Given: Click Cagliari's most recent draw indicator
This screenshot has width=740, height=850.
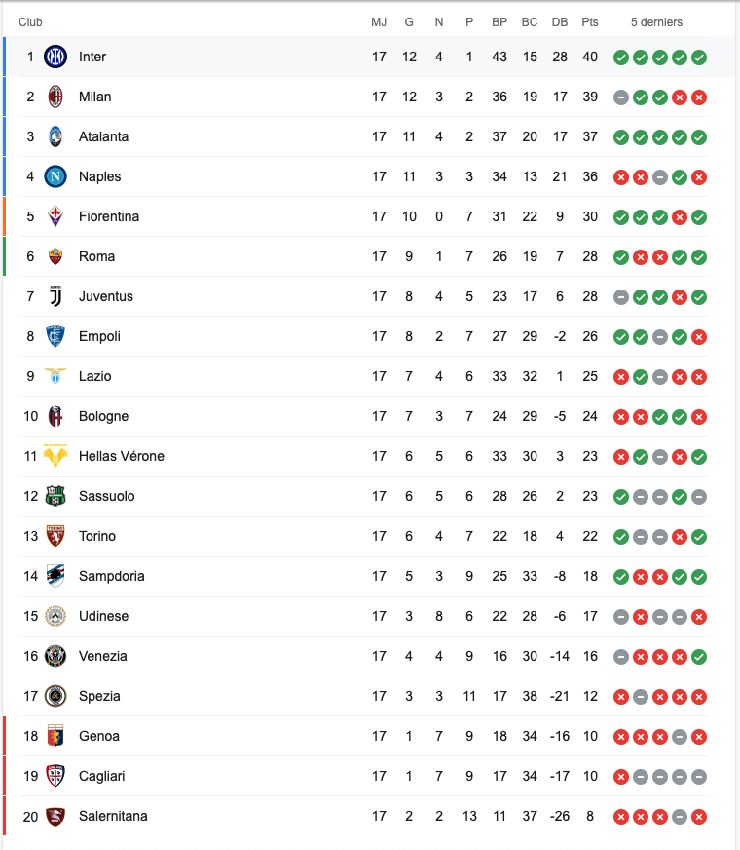Looking at the screenshot, I should pos(699,777).
